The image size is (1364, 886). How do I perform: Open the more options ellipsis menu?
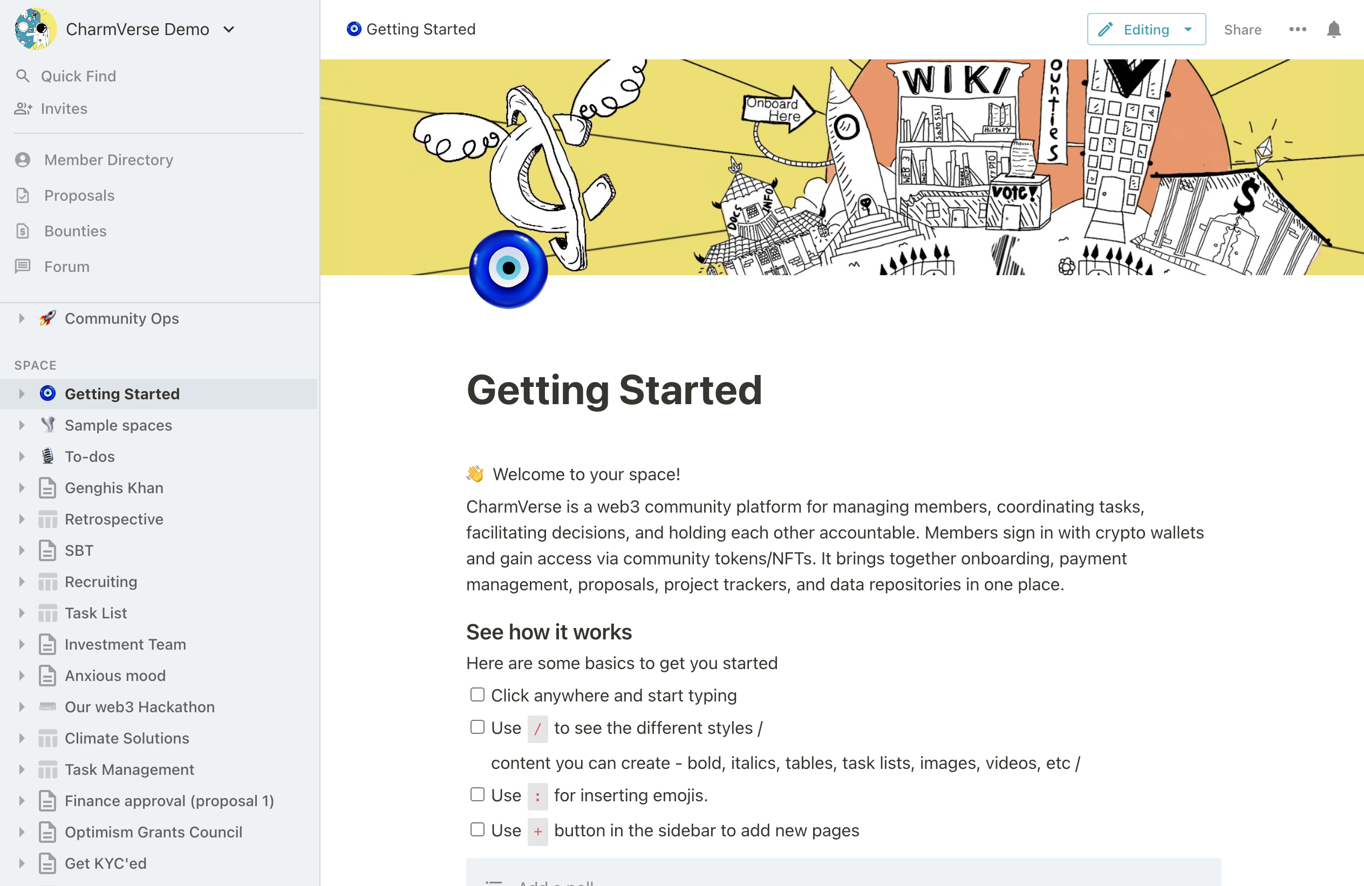point(1298,29)
